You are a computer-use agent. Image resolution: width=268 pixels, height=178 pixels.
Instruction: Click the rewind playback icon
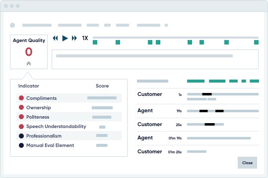click(55, 38)
